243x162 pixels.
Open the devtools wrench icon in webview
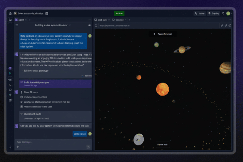click(x=226, y=26)
